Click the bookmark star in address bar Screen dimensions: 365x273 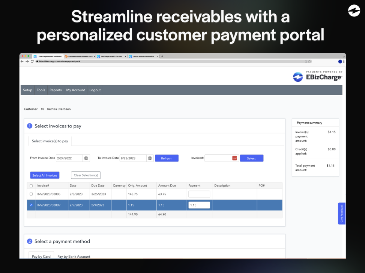310,61
